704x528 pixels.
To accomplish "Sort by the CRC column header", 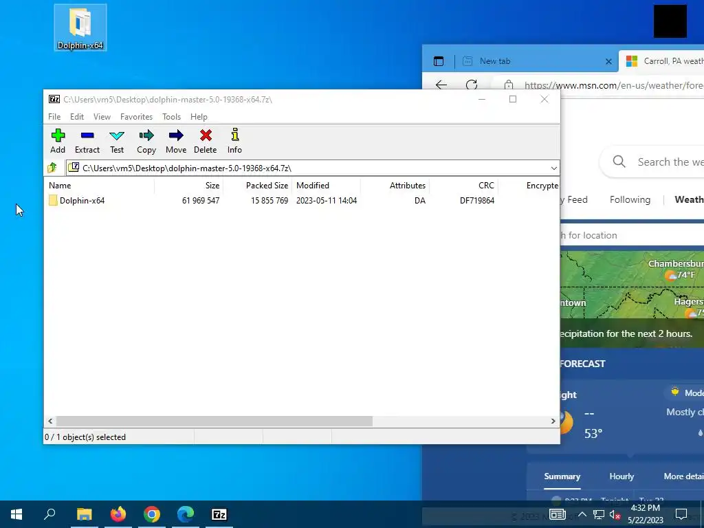I will click(463, 186).
